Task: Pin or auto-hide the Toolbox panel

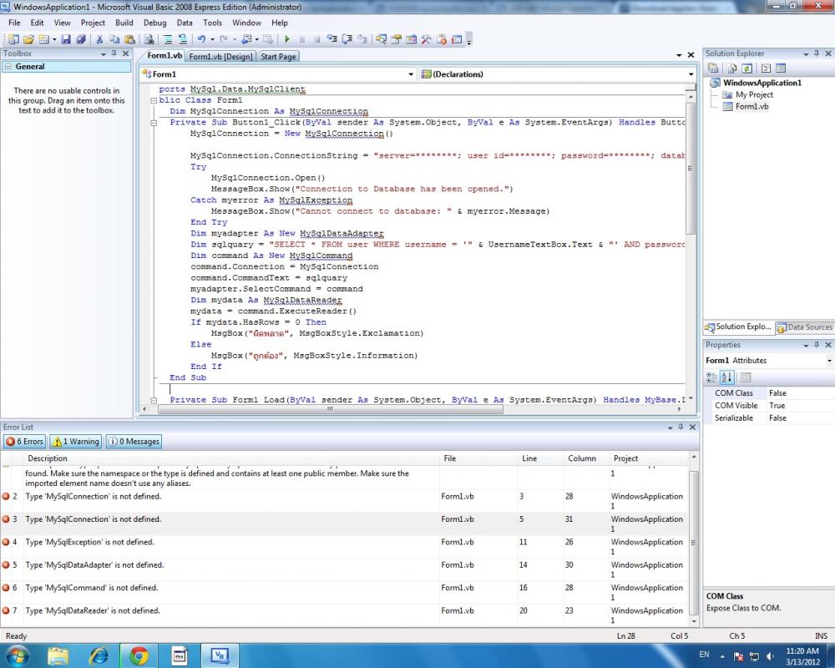Action: coord(114,53)
